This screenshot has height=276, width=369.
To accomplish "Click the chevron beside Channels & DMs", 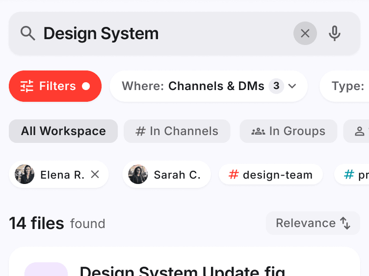I will 292,86.
